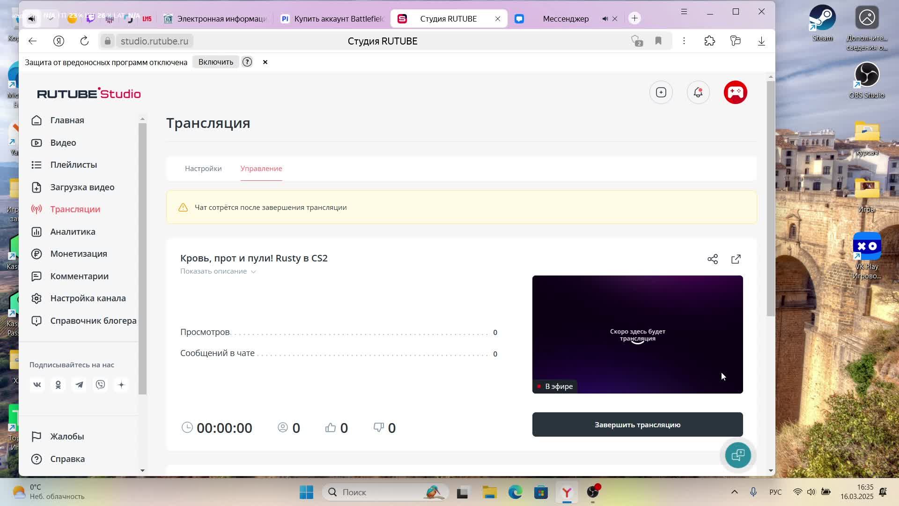The width and height of the screenshot is (899, 506).
Task: Click the browser back arrow
Action: 32,41
